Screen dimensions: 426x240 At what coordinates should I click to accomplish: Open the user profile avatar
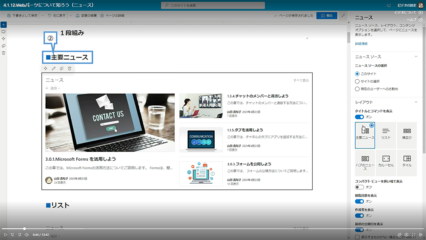click(421, 5)
